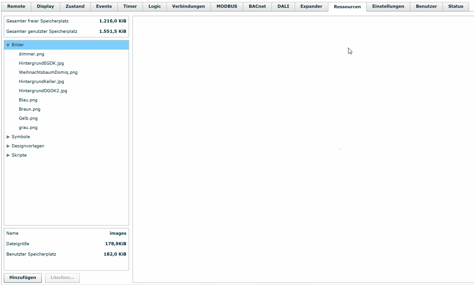Open the Verbindungen tab
The width and height of the screenshot is (474, 285).
click(x=188, y=6)
